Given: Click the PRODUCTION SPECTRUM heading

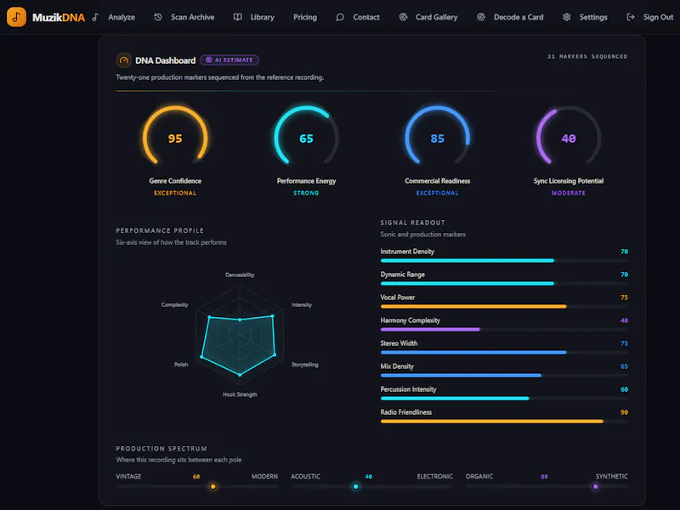Looking at the screenshot, I should click(x=161, y=449).
